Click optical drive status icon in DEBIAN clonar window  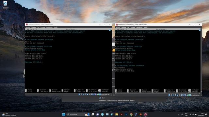coord(171,95)
